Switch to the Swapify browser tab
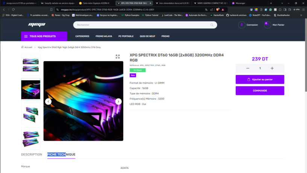 [x=58, y=3]
